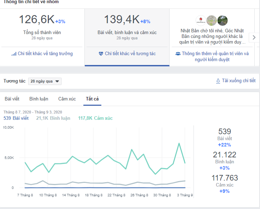Image resolution: width=260 pixels, height=209 pixels.
Task: Switch to the Bình luận tab
Action: tap(39, 99)
